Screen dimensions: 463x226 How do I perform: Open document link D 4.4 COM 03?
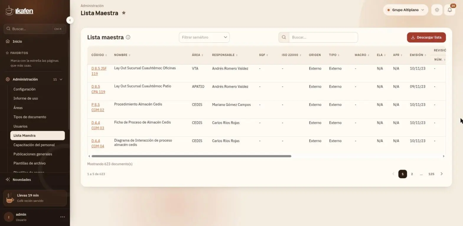(98, 125)
